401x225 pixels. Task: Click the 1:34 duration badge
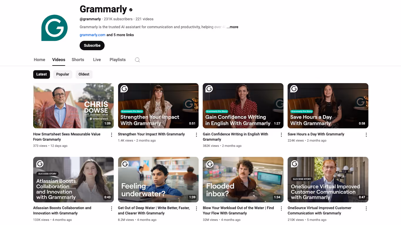click(x=277, y=197)
